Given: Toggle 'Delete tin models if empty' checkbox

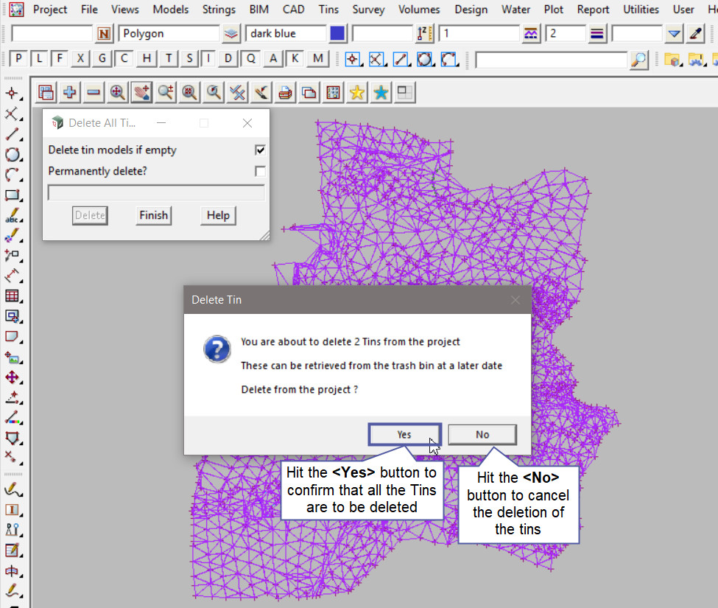Looking at the screenshot, I should point(260,150).
